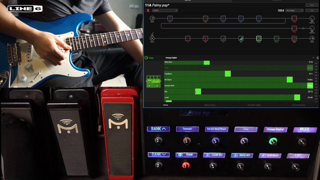320x180 pixels.
Task: Select the dimmed Vol block
Action: tap(223, 38)
